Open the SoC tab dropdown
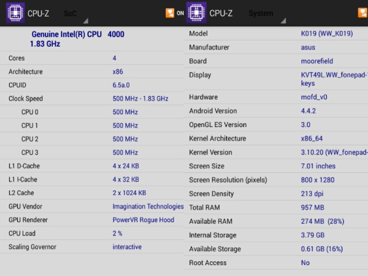 (76, 15)
